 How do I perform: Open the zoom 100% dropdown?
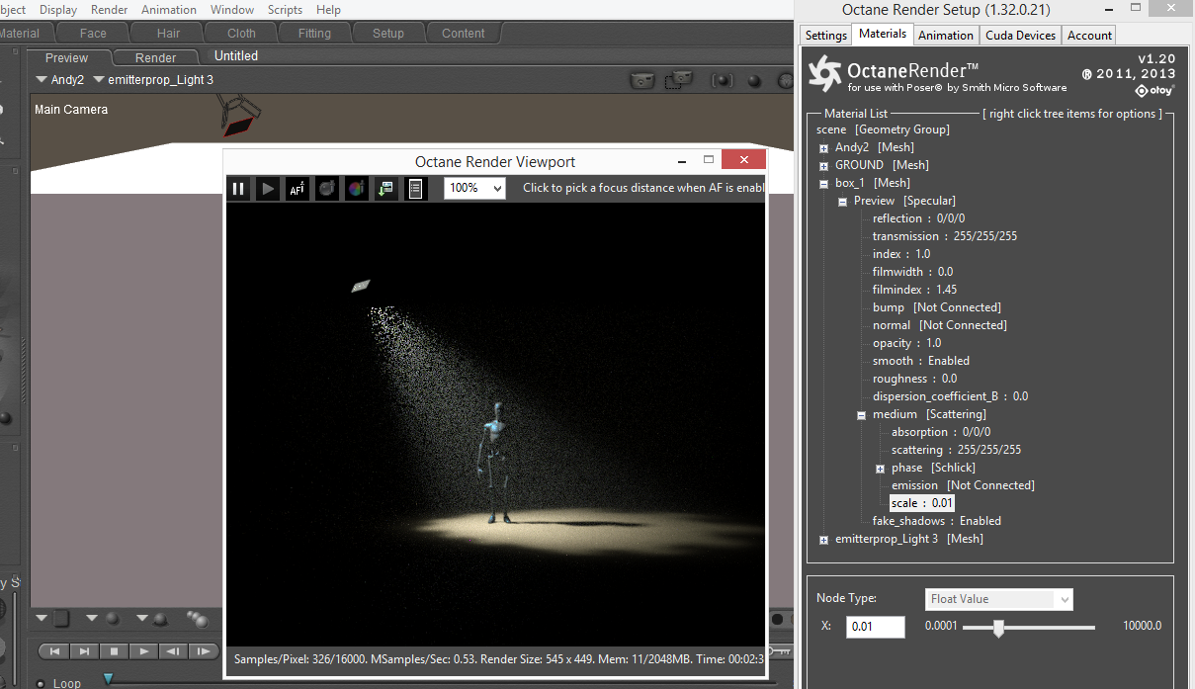tap(474, 188)
